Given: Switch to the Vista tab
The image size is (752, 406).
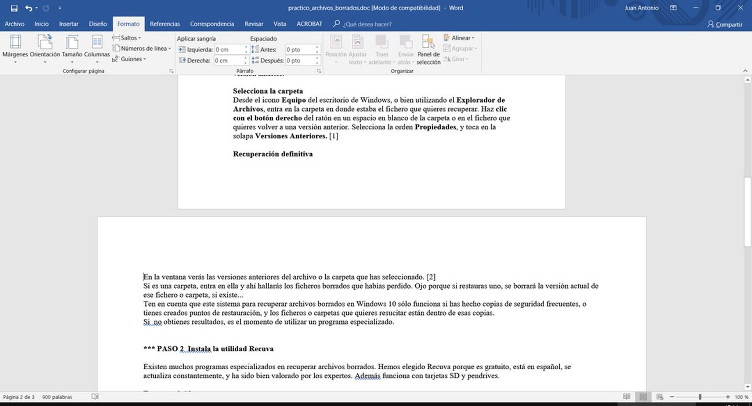Looking at the screenshot, I should (280, 24).
